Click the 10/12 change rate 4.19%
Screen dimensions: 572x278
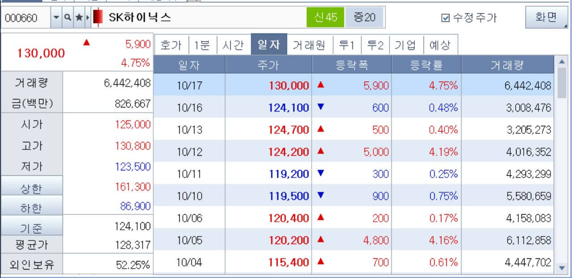[x=443, y=152]
